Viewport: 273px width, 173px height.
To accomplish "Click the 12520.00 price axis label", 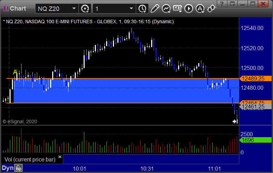I will pyautogui.click(x=252, y=48).
